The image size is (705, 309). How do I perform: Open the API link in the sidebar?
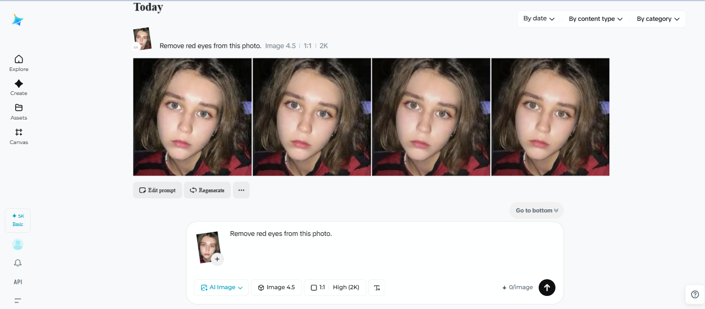point(18,282)
